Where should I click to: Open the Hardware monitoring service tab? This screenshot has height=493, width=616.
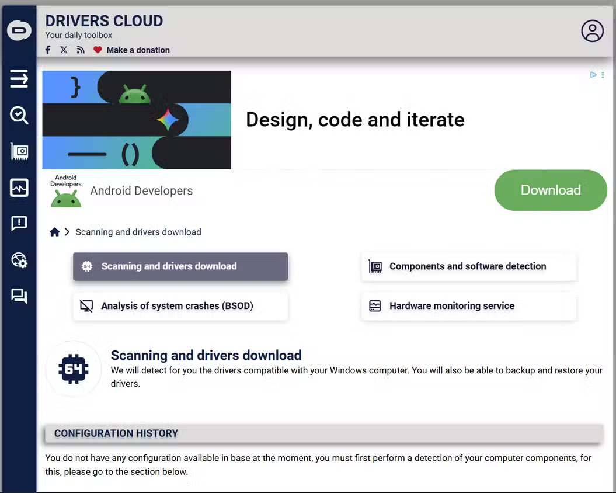(x=468, y=306)
